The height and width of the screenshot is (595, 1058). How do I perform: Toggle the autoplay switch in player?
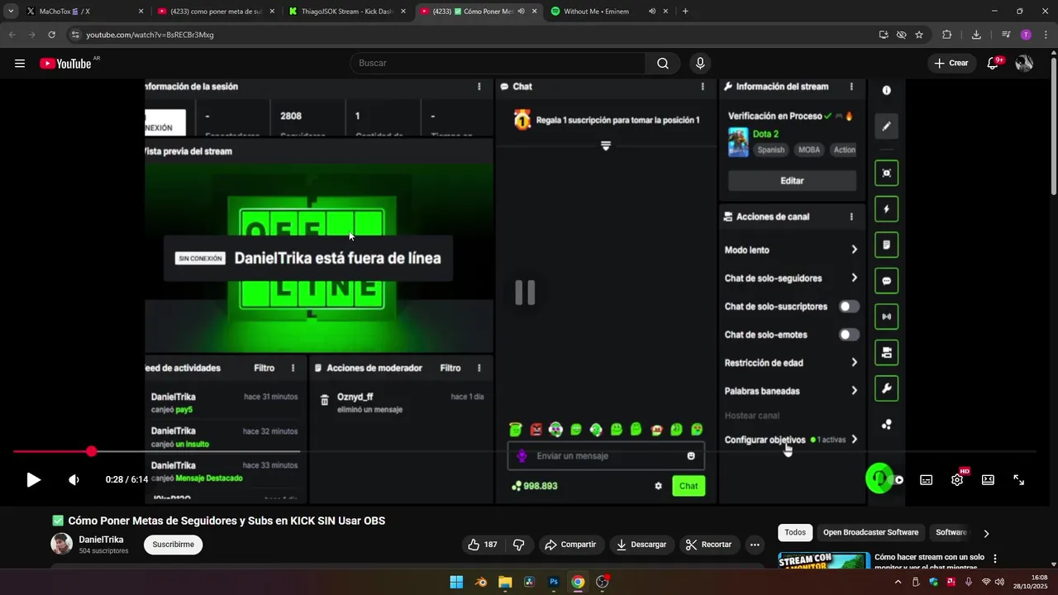coord(896,480)
